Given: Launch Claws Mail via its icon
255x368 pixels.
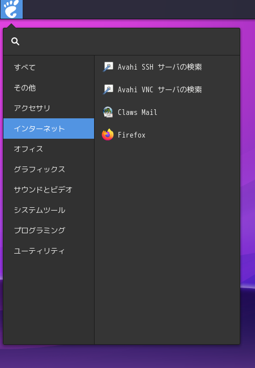Looking at the screenshot, I should tap(108, 112).
